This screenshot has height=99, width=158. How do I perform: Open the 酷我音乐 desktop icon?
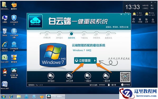(x=14, y=6)
